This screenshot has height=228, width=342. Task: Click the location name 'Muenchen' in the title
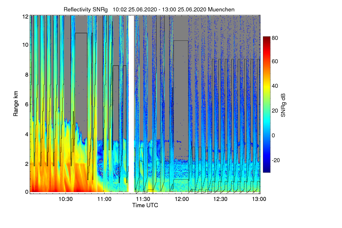[221, 9]
